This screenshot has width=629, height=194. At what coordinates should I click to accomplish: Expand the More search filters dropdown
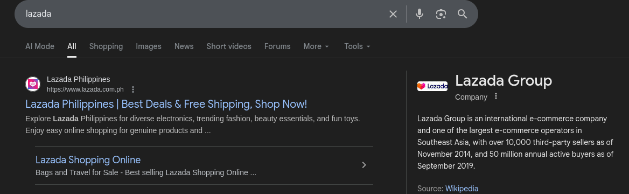point(316,46)
